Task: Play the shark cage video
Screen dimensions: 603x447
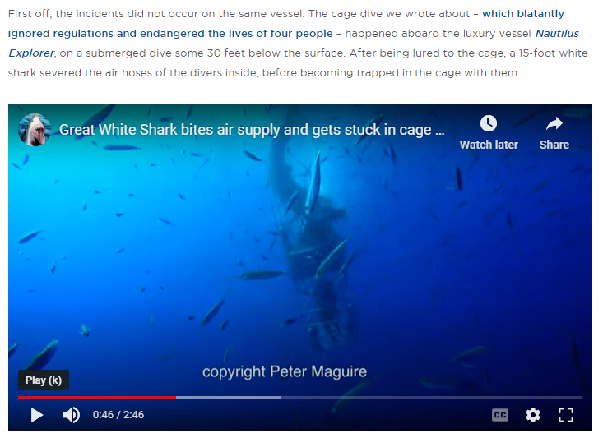Action: point(37,415)
